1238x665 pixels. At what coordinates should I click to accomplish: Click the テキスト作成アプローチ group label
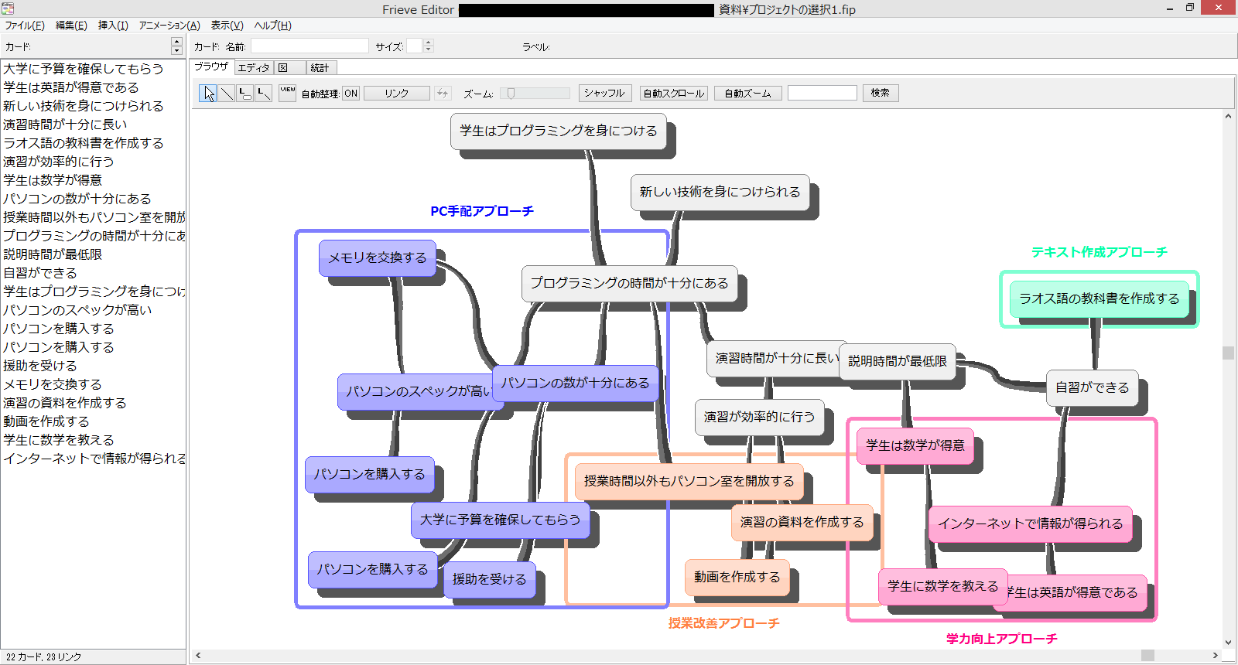point(1099,252)
